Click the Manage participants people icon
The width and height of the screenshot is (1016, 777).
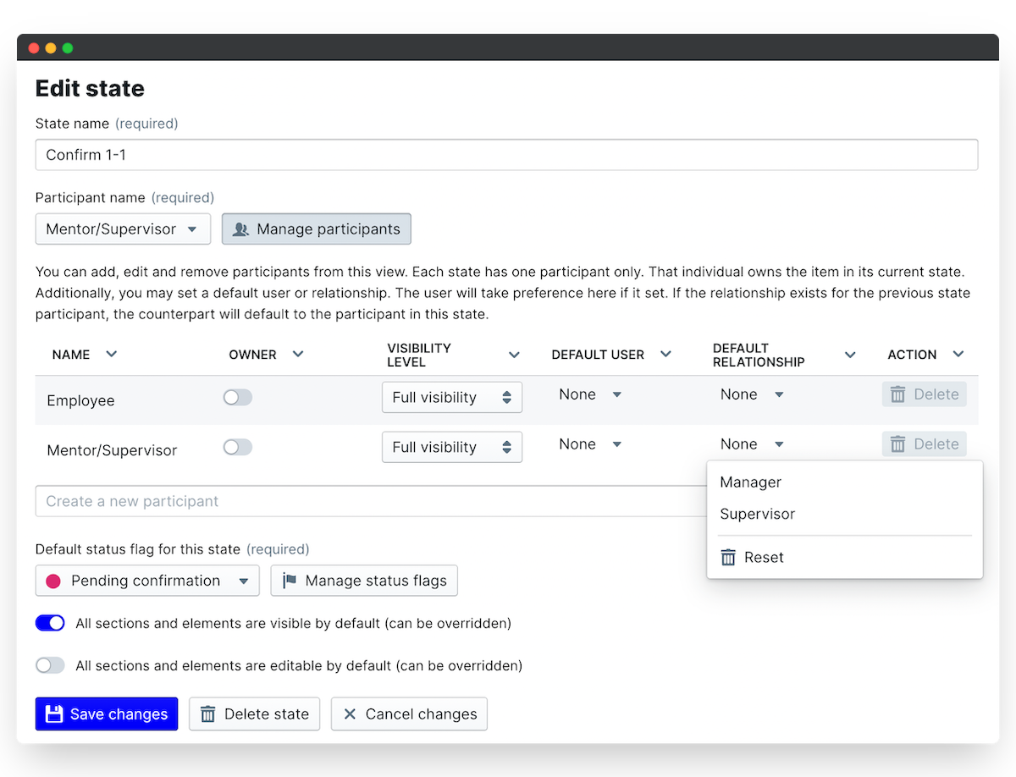pyautogui.click(x=240, y=229)
